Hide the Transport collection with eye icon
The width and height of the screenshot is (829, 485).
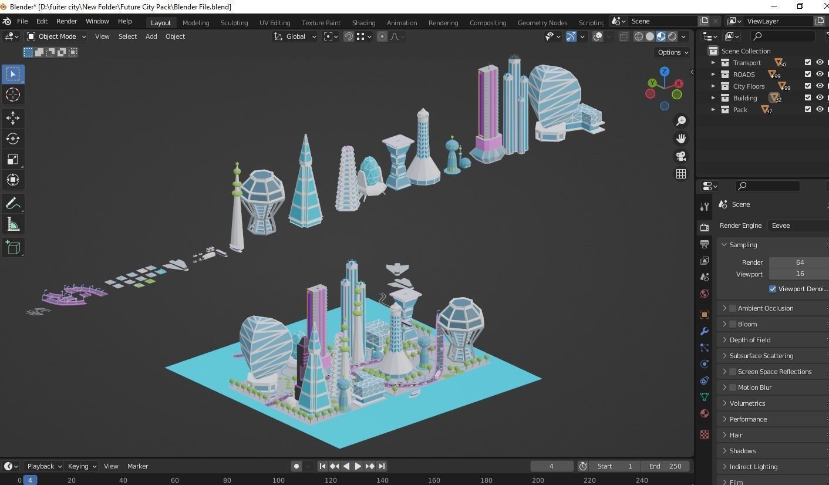coord(820,62)
